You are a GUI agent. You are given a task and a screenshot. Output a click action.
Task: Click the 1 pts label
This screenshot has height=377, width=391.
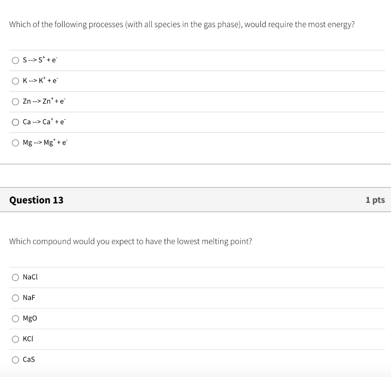point(375,200)
